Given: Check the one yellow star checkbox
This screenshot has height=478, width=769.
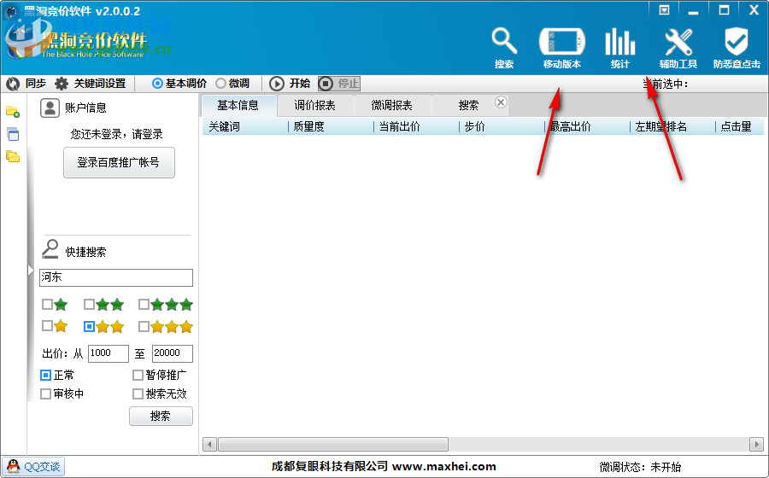Looking at the screenshot, I should pos(47,326).
